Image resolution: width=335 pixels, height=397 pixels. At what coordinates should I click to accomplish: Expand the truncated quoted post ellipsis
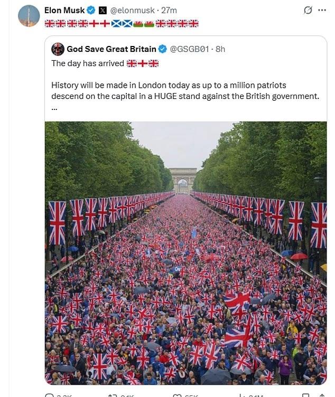point(54,107)
